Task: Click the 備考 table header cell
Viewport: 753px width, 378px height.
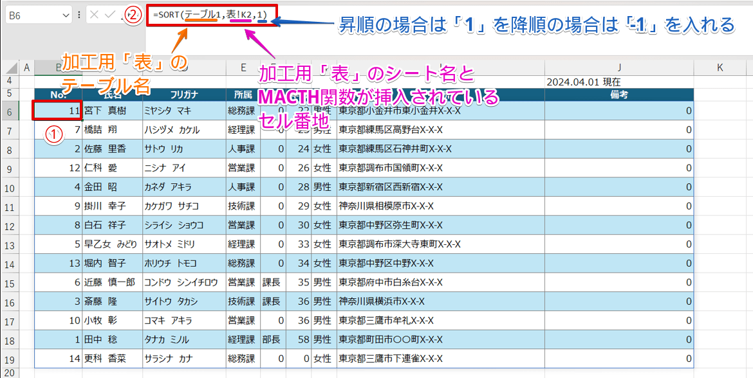Action: point(619,94)
